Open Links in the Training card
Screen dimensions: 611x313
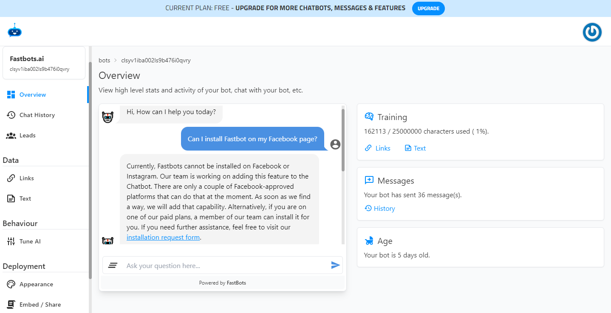coord(378,148)
